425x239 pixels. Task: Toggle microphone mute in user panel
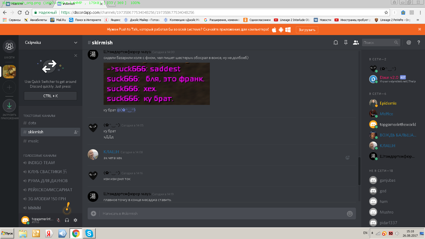point(58,220)
